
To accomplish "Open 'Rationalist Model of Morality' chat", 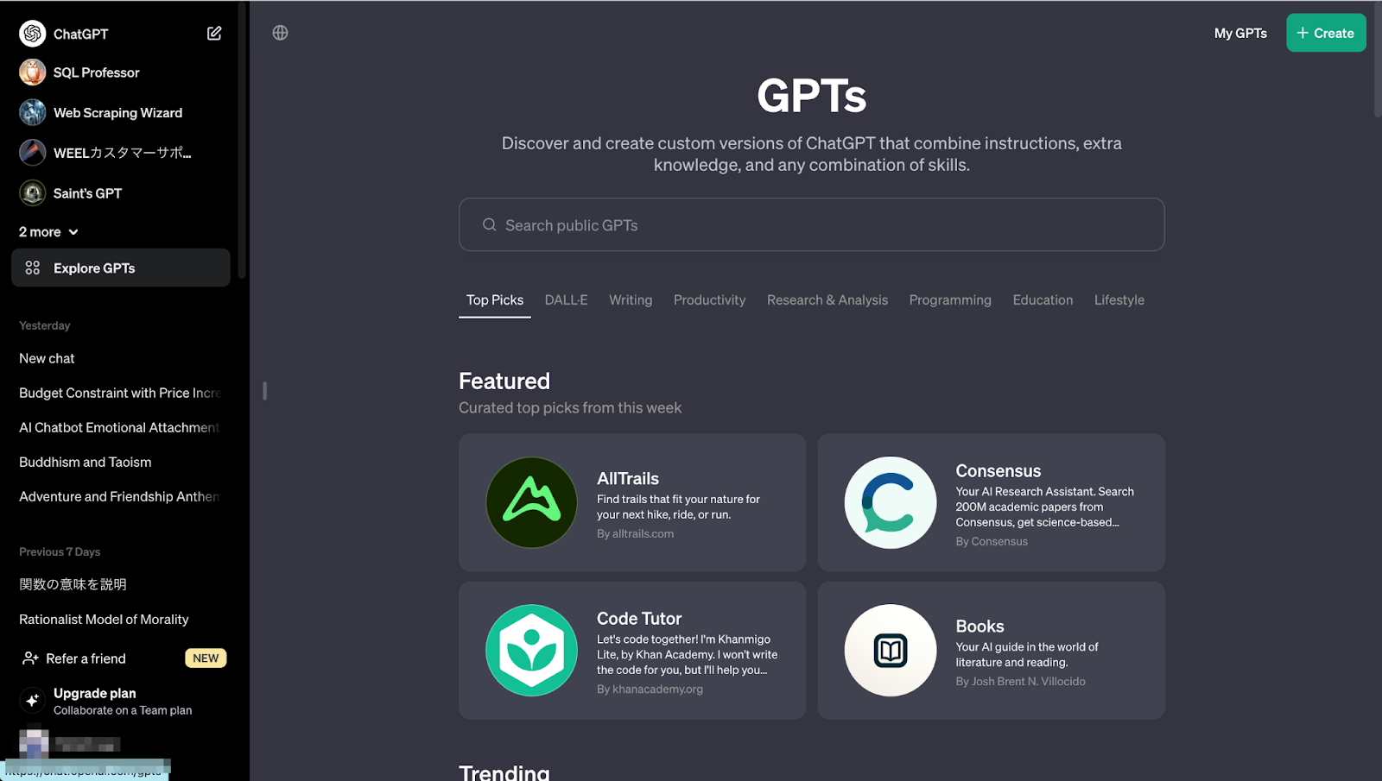I will coord(104,620).
